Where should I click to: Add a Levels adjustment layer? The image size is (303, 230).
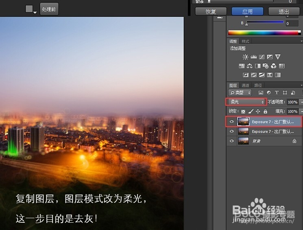pos(253,57)
